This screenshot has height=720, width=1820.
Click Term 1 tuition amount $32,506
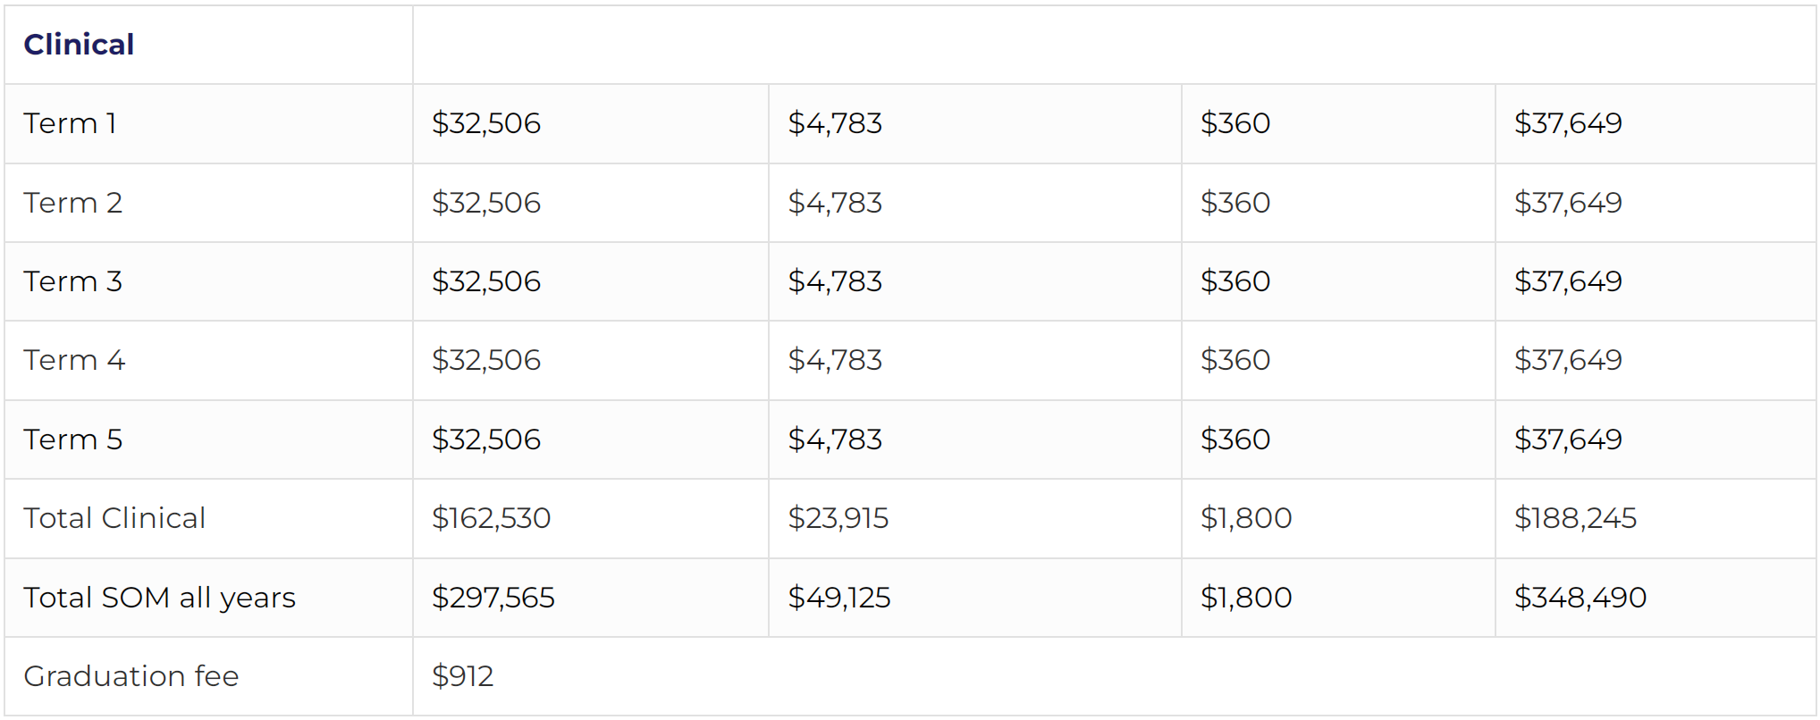[486, 123]
